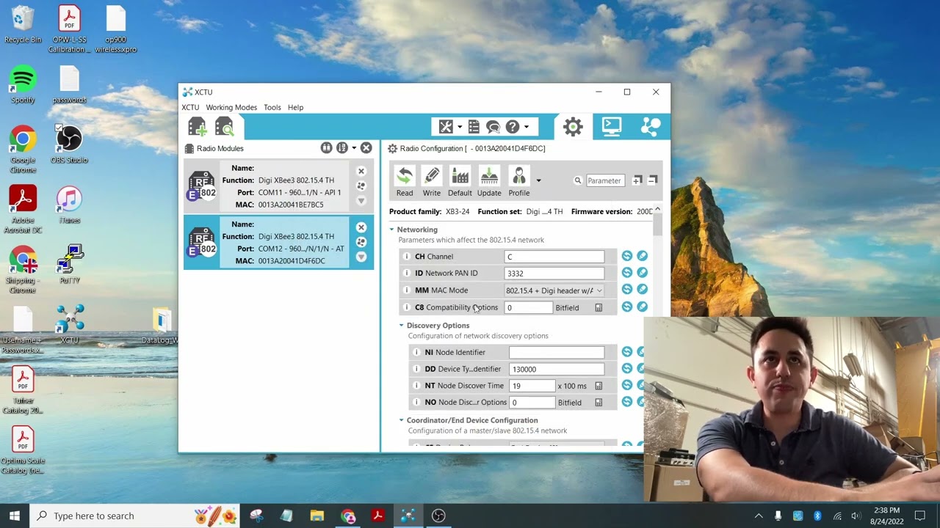Write the C8 Compatibility Options parameter
Image resolution: width=940 pixels, height=528 pixels.
[643, 307]
